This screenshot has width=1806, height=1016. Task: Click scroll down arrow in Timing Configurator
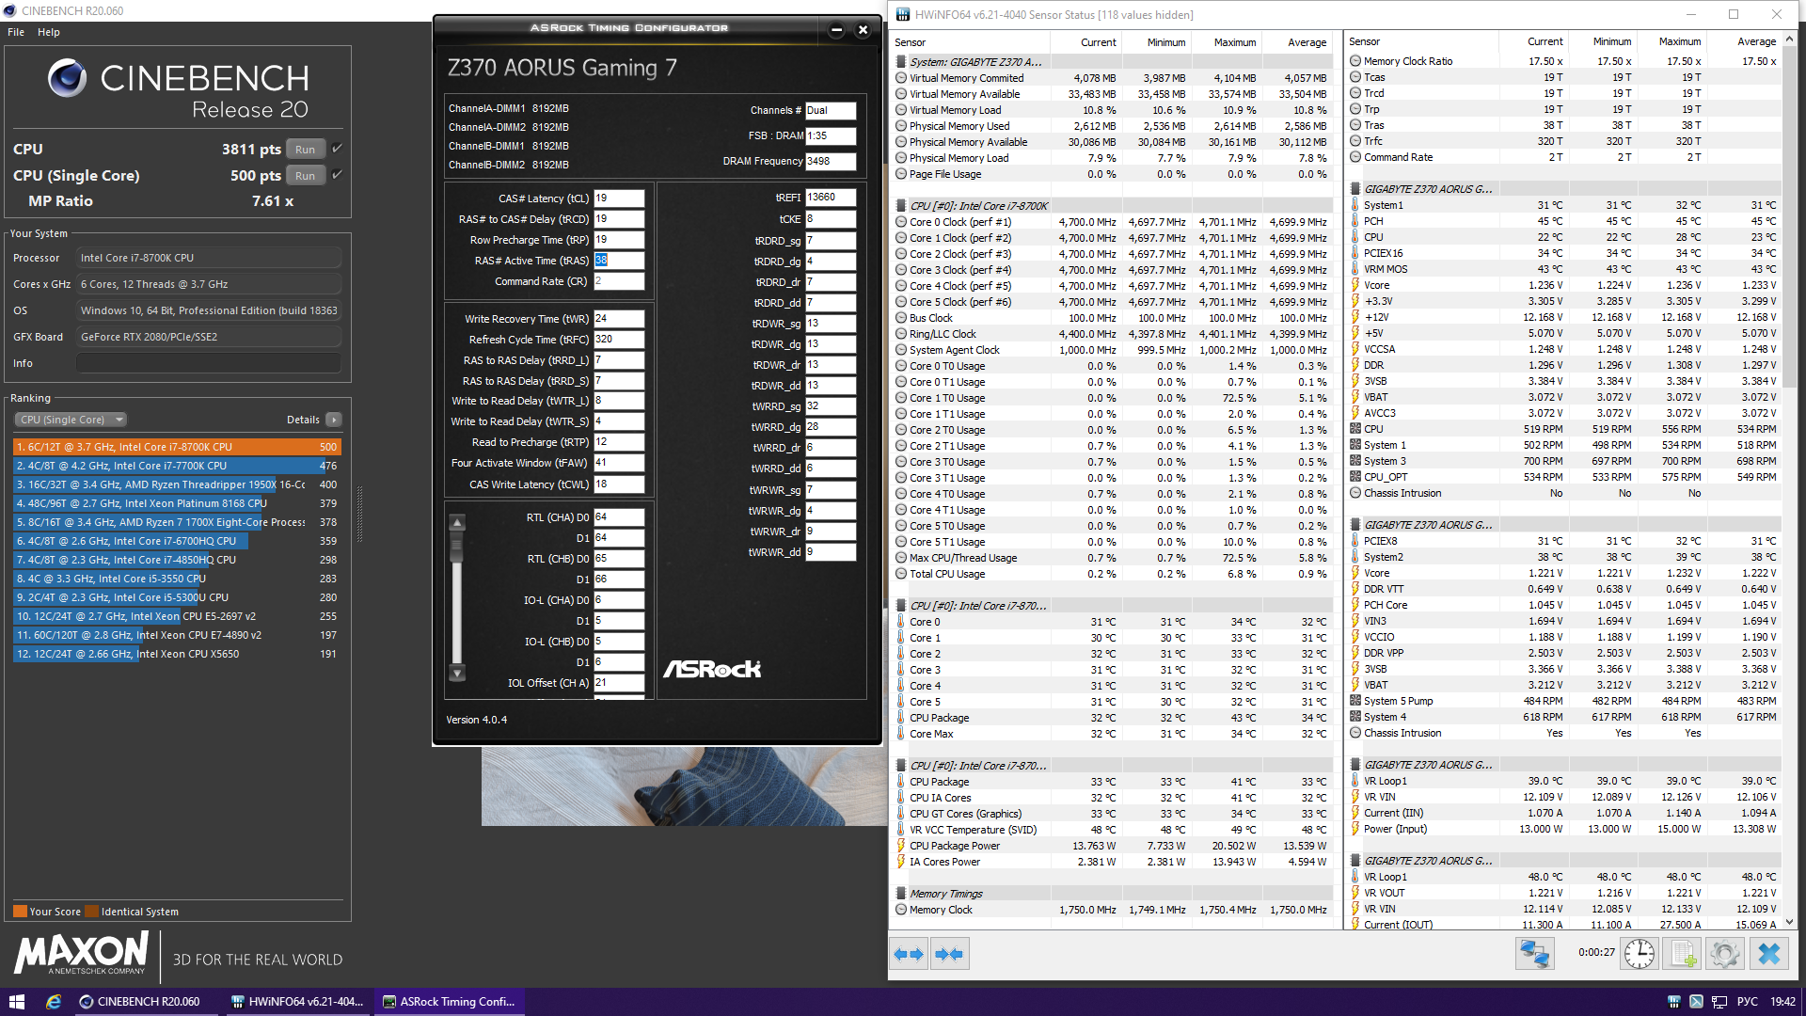pyautogui.click(x=457, y=673)
